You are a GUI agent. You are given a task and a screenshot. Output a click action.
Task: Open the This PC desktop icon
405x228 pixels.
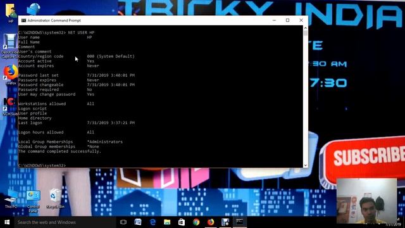pyautogui.click(x=11, y=199)
